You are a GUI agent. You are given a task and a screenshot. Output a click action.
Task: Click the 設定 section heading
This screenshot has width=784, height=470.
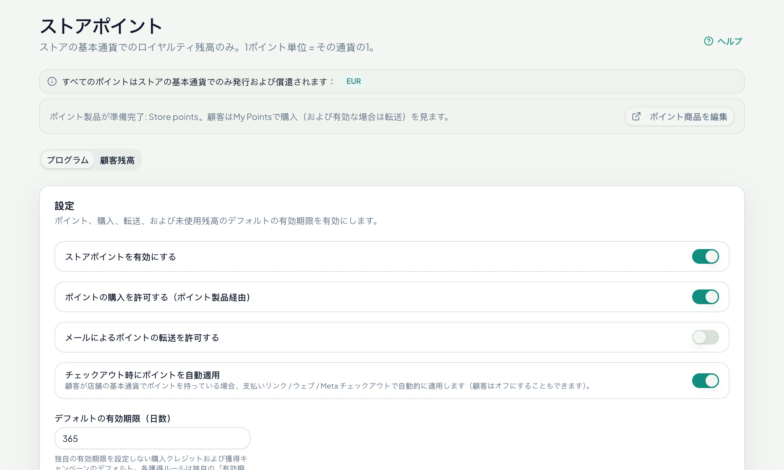point(64,206)
